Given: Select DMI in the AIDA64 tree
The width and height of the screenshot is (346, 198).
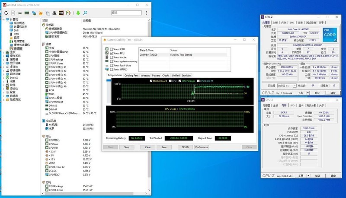Looking at the screenshot, I should (x=16, y=30).
